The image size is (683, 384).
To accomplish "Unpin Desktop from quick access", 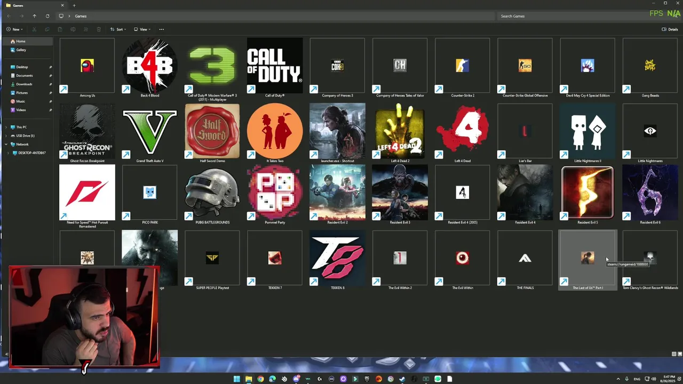I will click(50, 67).
